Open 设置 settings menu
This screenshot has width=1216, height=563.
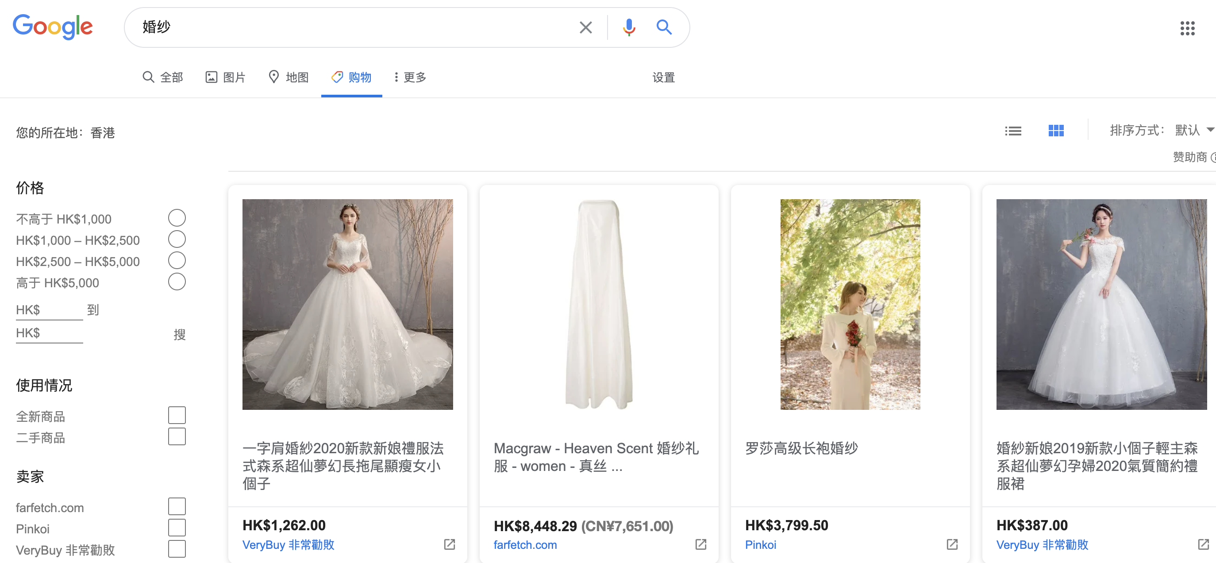pos(663,77)
